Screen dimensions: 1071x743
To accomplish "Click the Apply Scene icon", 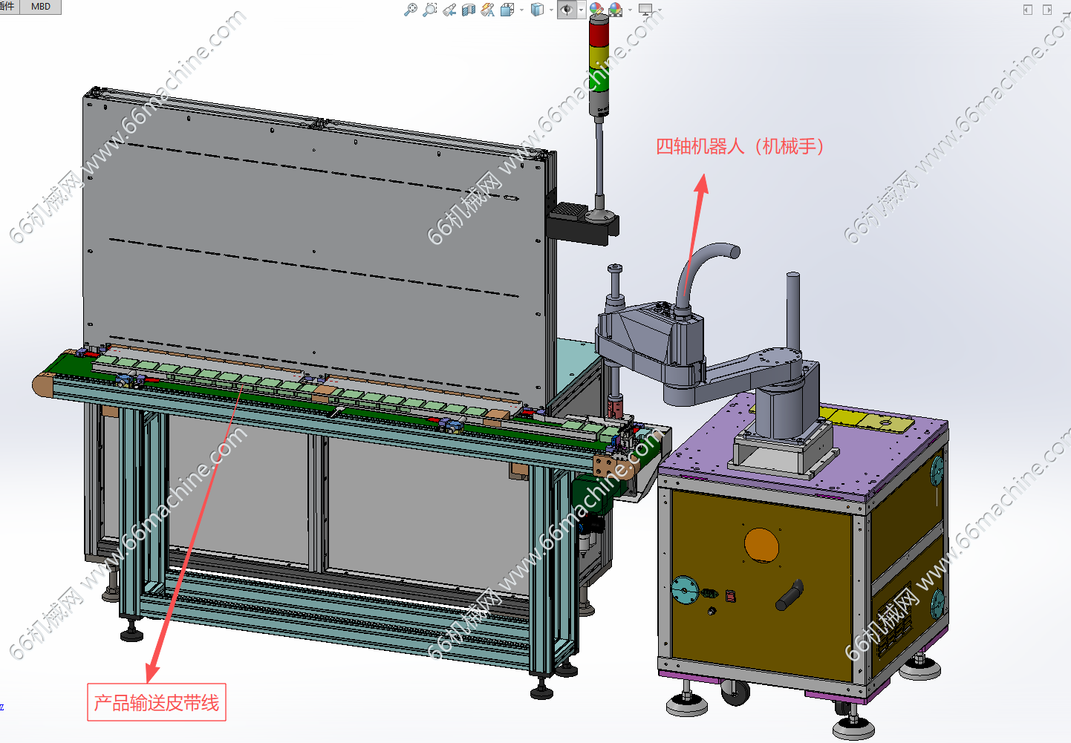I will [x=615, y=10].
